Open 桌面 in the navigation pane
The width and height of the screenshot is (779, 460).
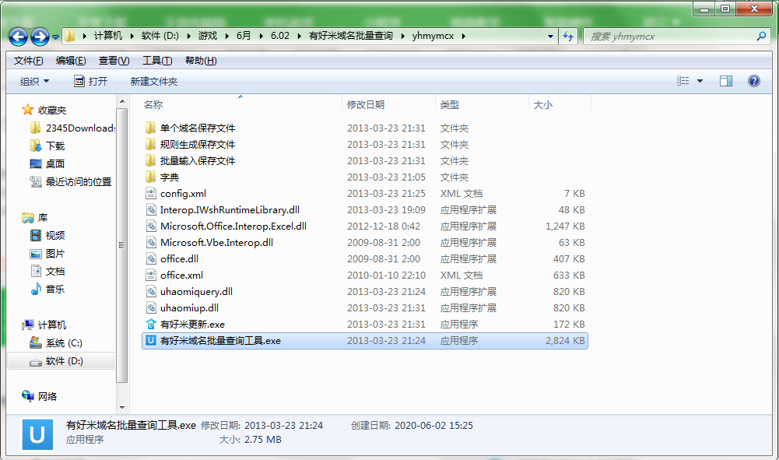55,164
